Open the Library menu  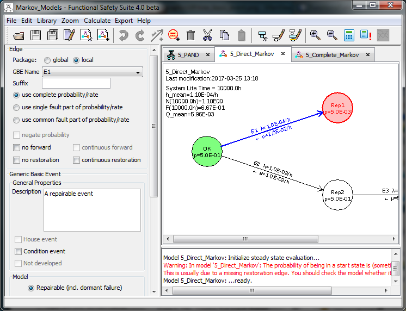tap(47, 21)
